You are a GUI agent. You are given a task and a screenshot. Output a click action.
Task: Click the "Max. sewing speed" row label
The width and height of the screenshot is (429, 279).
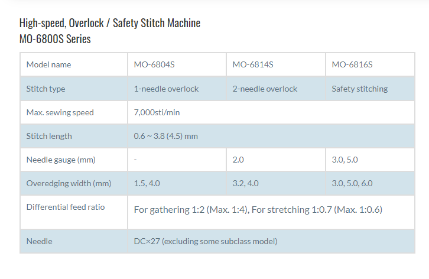click(x=60, y=112)
